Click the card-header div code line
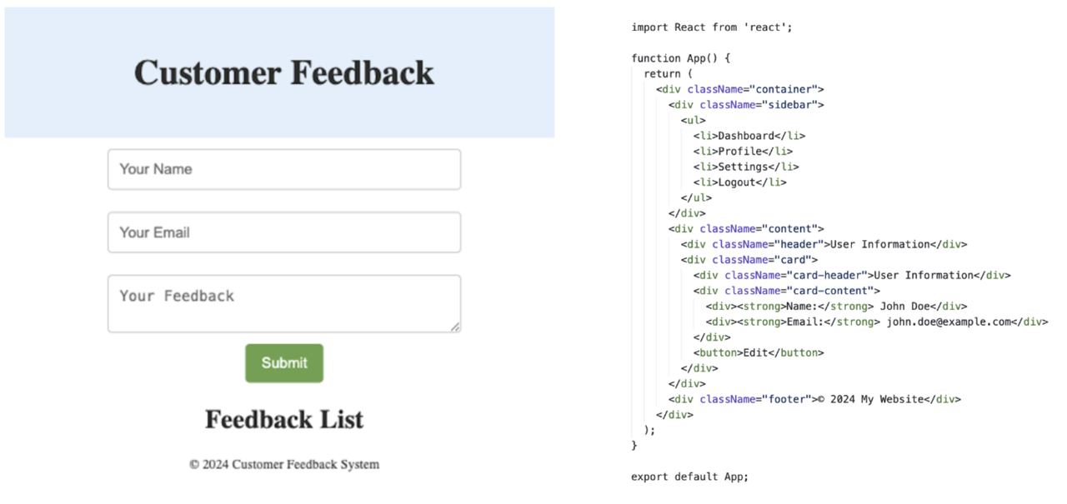 [851, 275]
